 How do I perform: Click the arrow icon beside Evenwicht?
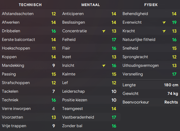pyautogui.click(x=164, y=22)
